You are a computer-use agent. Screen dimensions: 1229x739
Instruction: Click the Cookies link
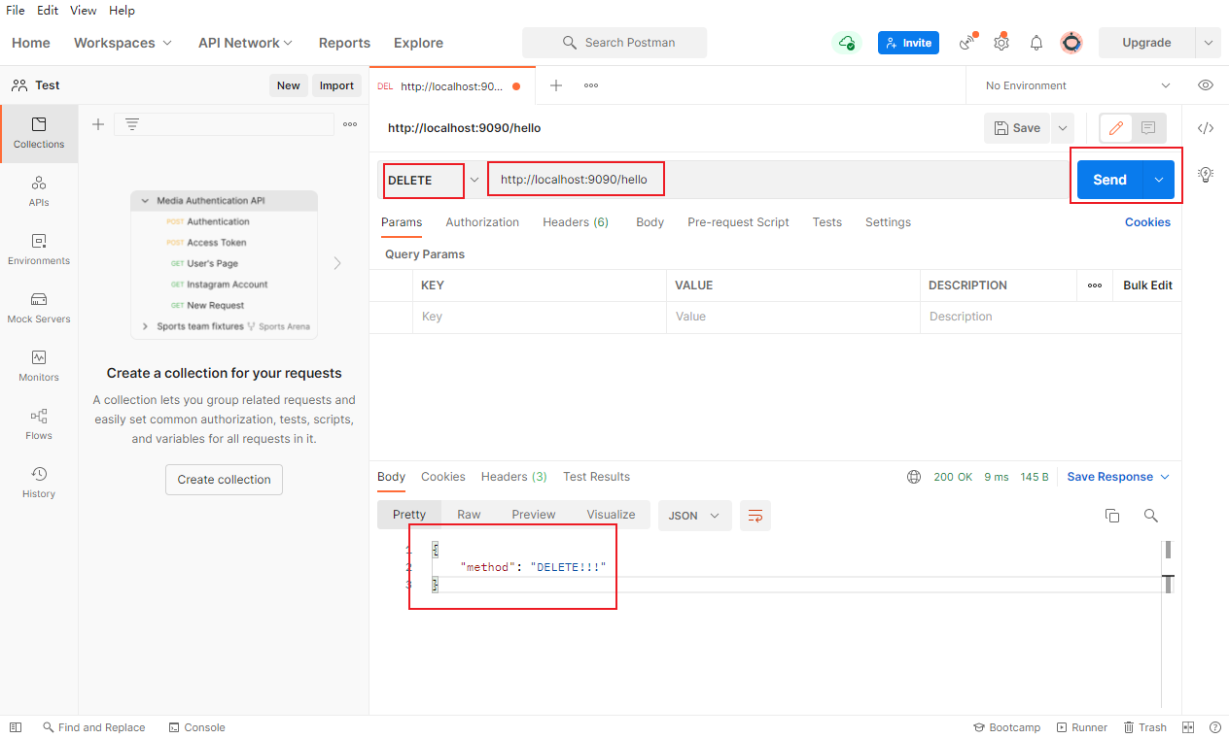coord(1147,222)
